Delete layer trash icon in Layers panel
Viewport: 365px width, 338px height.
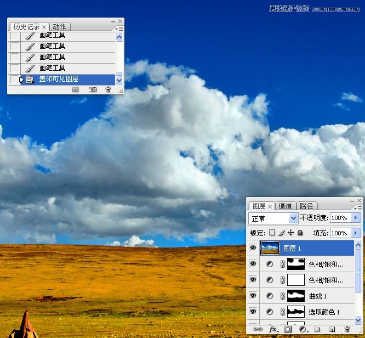click(347, 329)
